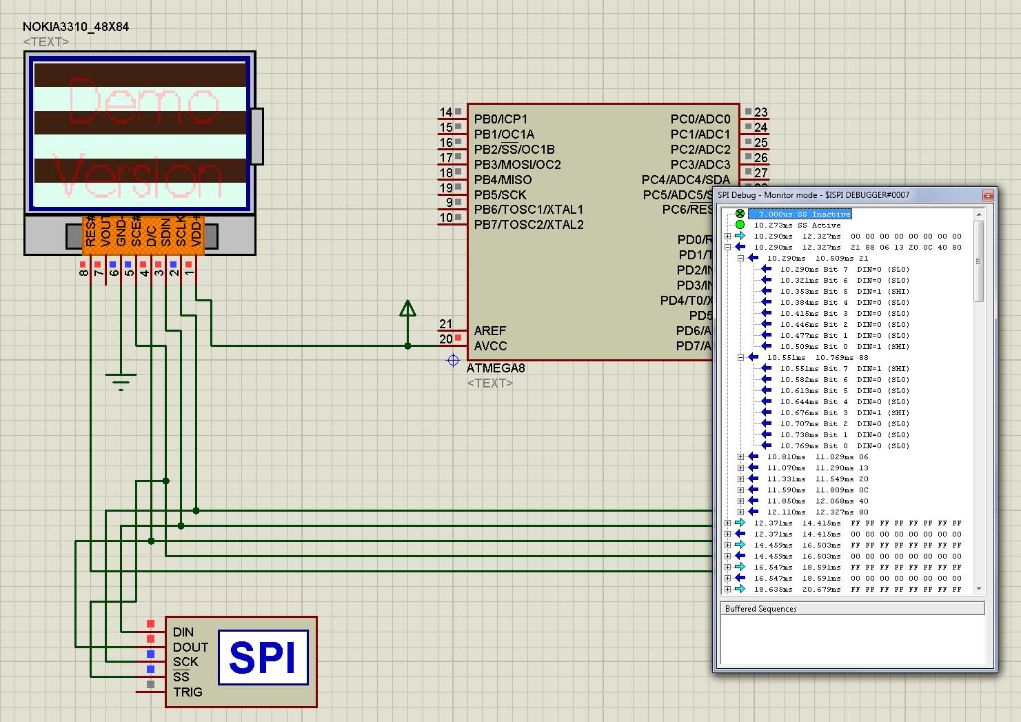
Task: Click blue arrow icon on 10.676ms Bit 3 row
Action: (x=766, y=412)
